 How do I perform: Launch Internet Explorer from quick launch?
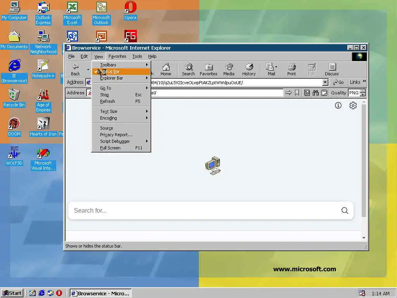click(41, 293)
